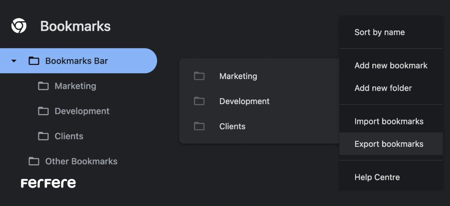Viewport: 450px width, 206px height.
Task: Select Development in the sidebar tree
Action: tap(82, 111)
